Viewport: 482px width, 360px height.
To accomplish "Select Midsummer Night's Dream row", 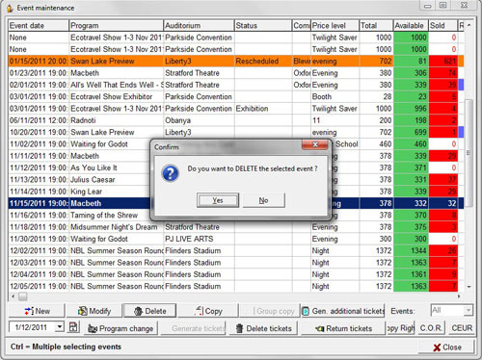I will click(x=236, y=227).
